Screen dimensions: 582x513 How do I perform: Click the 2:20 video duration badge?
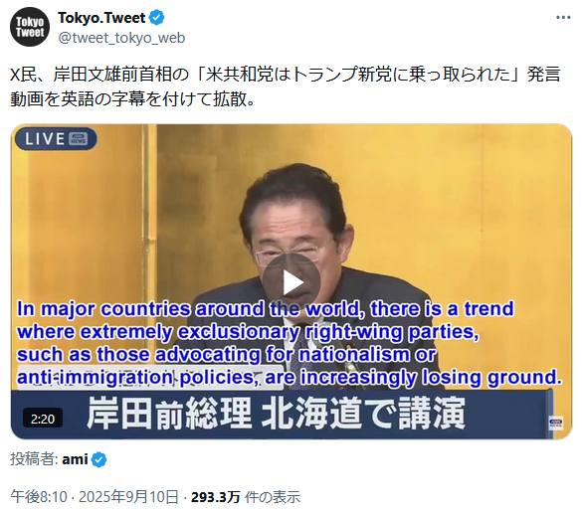pos(43,419)
